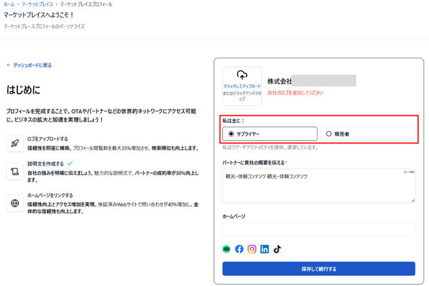Image resolution: width=429 pixels, height=286 pixels.
Task: Click the TripAdvisor social icon
Action: [227, 249]
